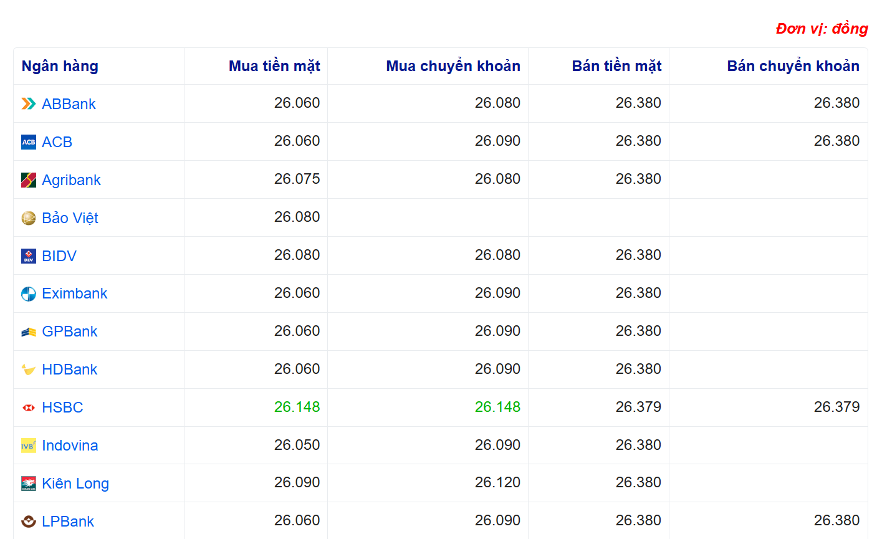Click the LPBank logo icon
This screenshot has height=539, width=872.
click(29, 522)
